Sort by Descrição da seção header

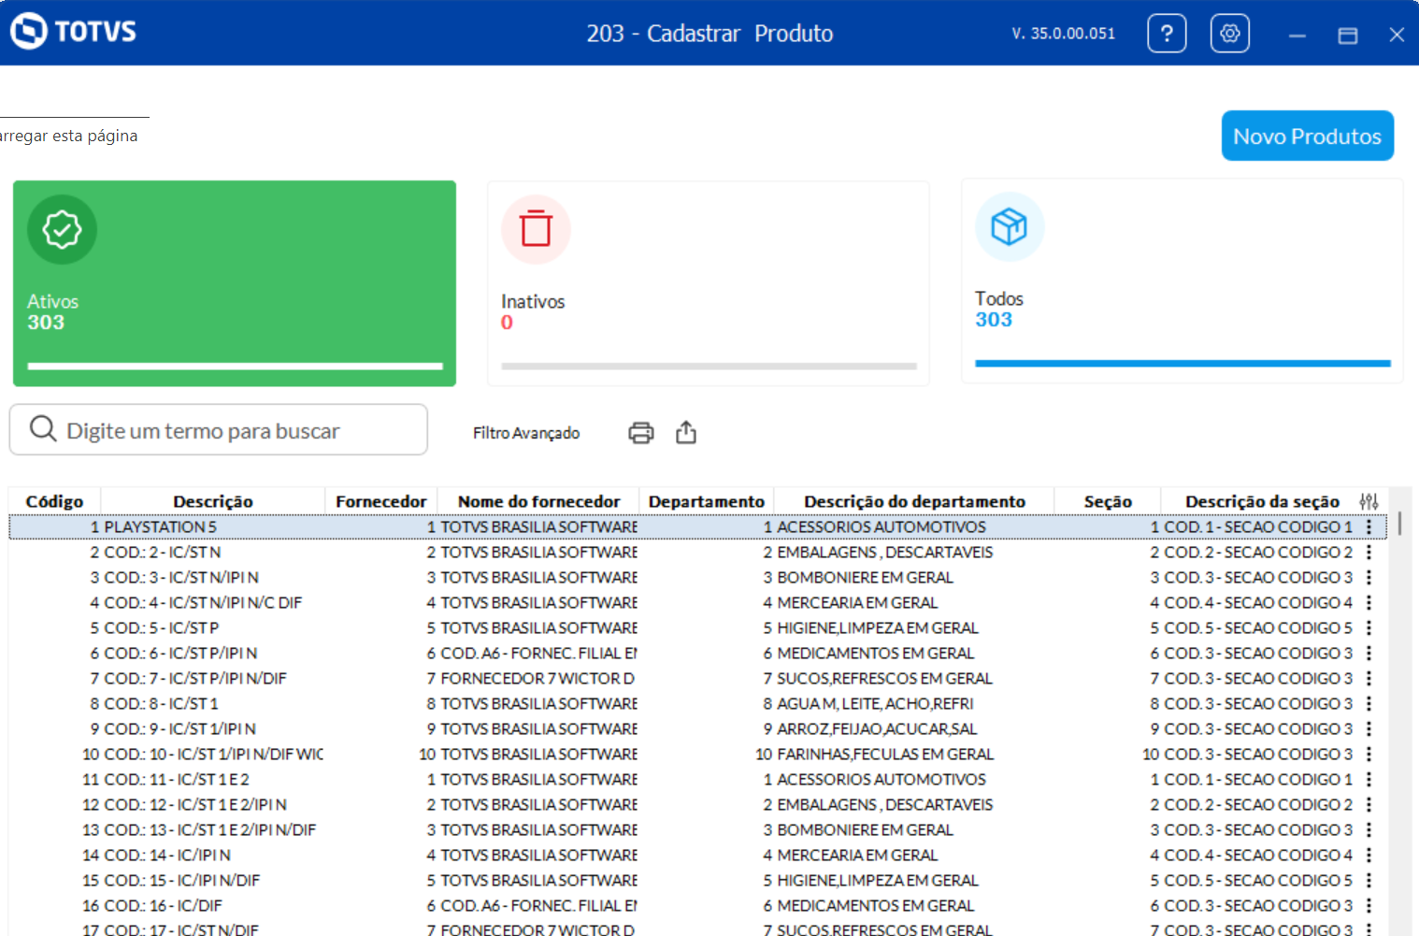pos(1262,501)
